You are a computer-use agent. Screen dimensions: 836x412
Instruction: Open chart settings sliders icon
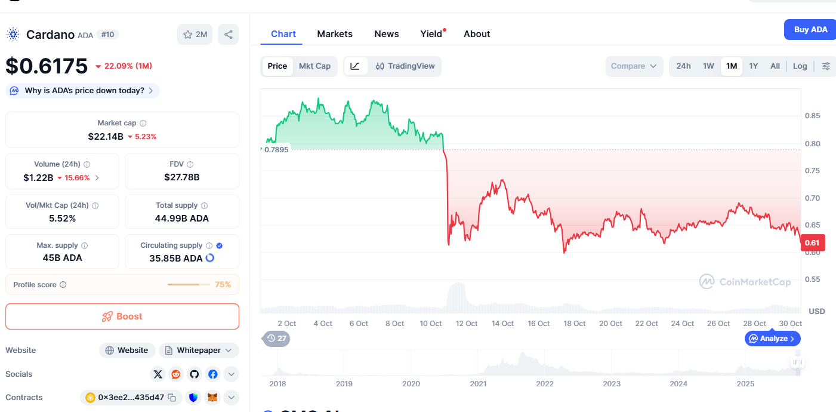[x=826, y=66]
